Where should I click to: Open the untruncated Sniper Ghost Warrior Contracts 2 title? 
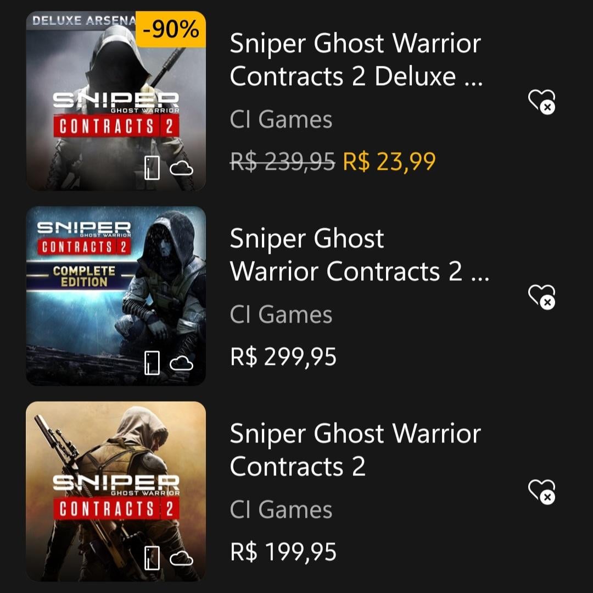pyautogui.click(x=355, y=450)
